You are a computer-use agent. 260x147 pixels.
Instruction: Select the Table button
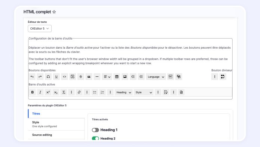click(x=117, y=77)
